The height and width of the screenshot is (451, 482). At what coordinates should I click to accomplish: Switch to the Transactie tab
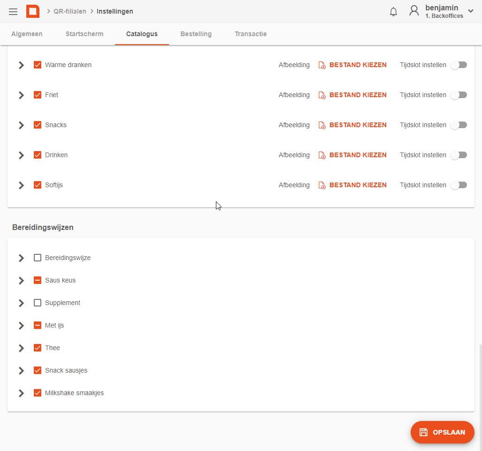pyautogui.click(x=251, y=34)
